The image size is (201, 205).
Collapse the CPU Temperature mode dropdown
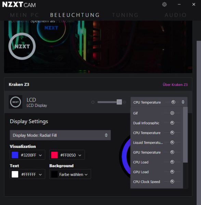coord(159,102)
